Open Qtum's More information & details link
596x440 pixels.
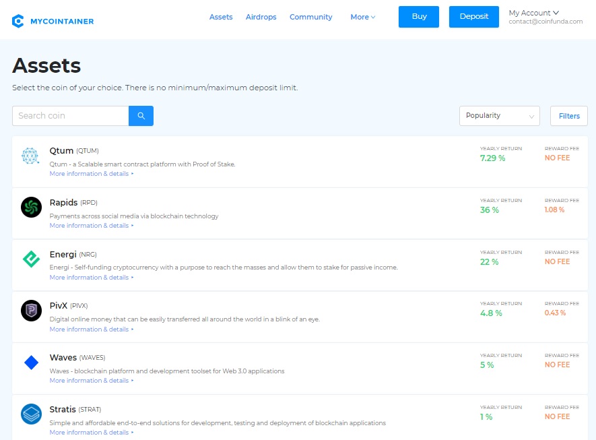coord(91,173)
